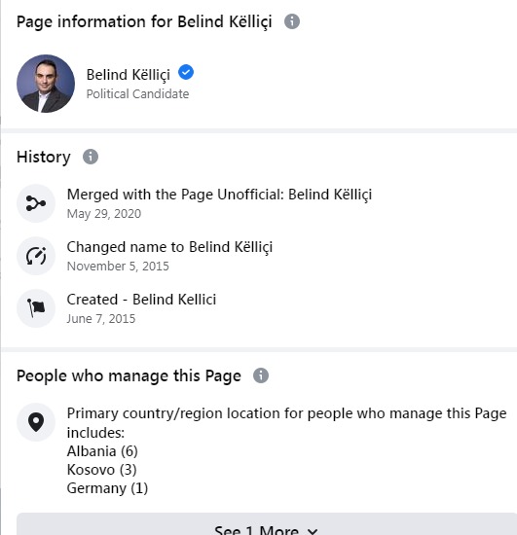The image size is (517, 535).
Task: Click the chevron on See 1 More button
Action: click(313, 531)
